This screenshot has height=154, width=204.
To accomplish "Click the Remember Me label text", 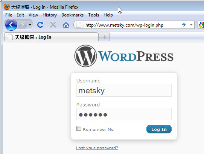I will pyautogui.click(x=98, y=129).
